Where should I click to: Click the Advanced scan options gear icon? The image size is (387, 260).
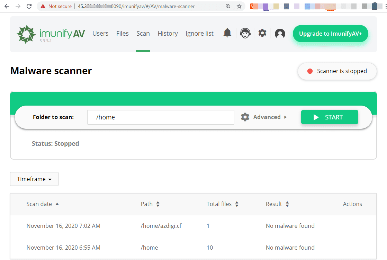245,117
